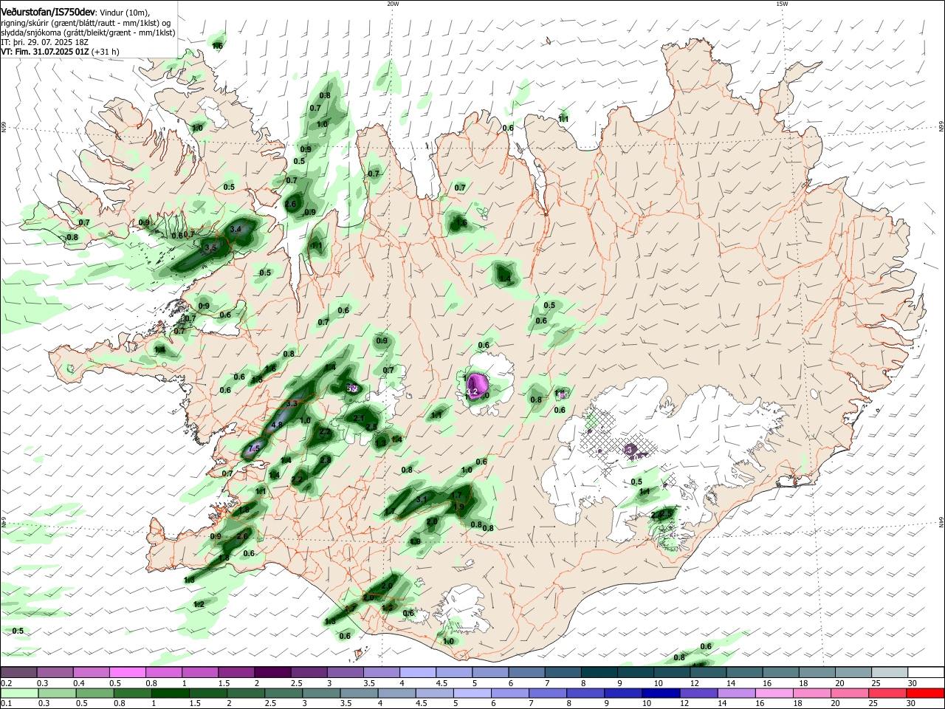Screen dimensions: 945x709
Task: Click the forecast offset text (+31 h)
Action: pos(106,52)
